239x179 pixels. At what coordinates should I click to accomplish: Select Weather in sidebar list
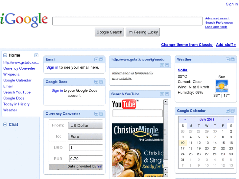click(10, 110)
